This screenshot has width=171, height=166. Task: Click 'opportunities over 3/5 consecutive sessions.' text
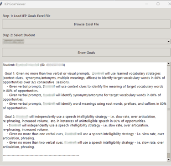click(36, 82)
